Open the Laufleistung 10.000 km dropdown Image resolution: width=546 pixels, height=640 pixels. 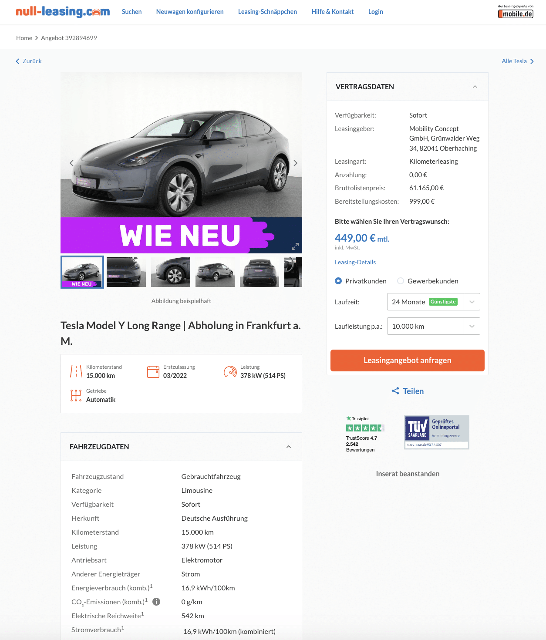click(x=434, y=326)
